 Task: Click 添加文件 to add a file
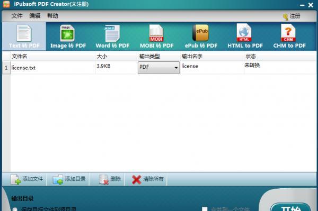click(27, 179)
